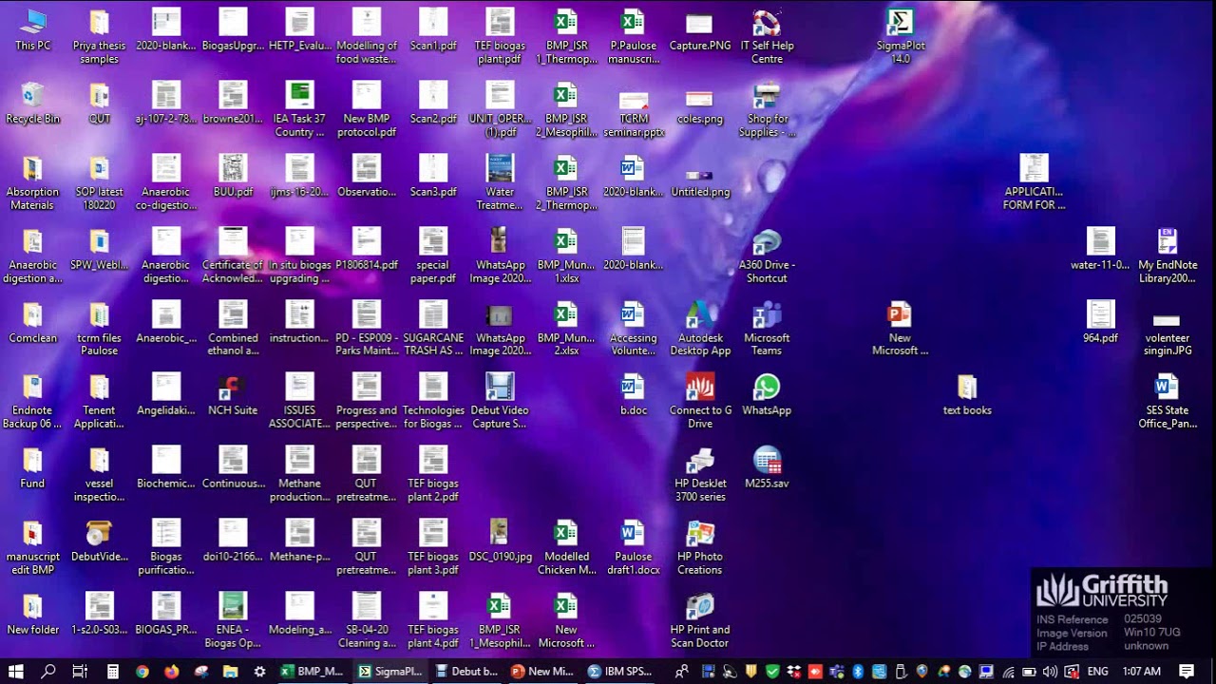Screen dimensions: 1216x684
Task: Select the M255.sav SPSS file icon
Action: coord(767,468)
